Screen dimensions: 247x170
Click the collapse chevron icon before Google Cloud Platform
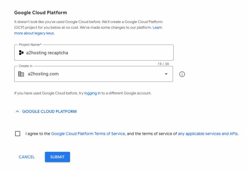coord(17,112)
